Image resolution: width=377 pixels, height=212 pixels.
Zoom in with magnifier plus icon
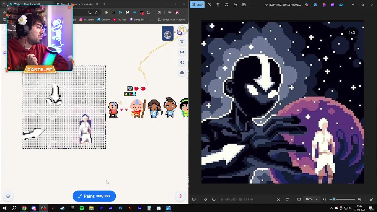click(360, 199)
